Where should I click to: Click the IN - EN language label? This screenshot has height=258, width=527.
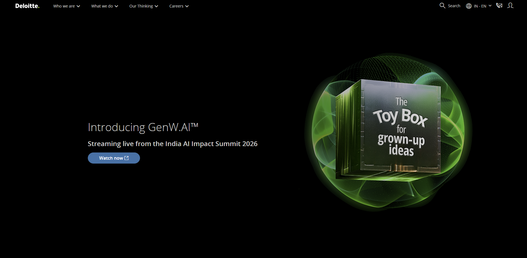pyautogui.click(x=480, y=6)
